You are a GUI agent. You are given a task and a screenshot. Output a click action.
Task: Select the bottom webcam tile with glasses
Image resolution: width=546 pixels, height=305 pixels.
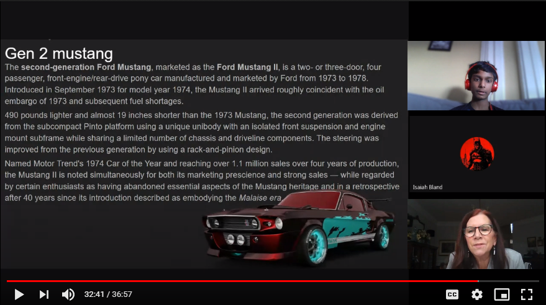pyautogui.click(x=476, y=234)
